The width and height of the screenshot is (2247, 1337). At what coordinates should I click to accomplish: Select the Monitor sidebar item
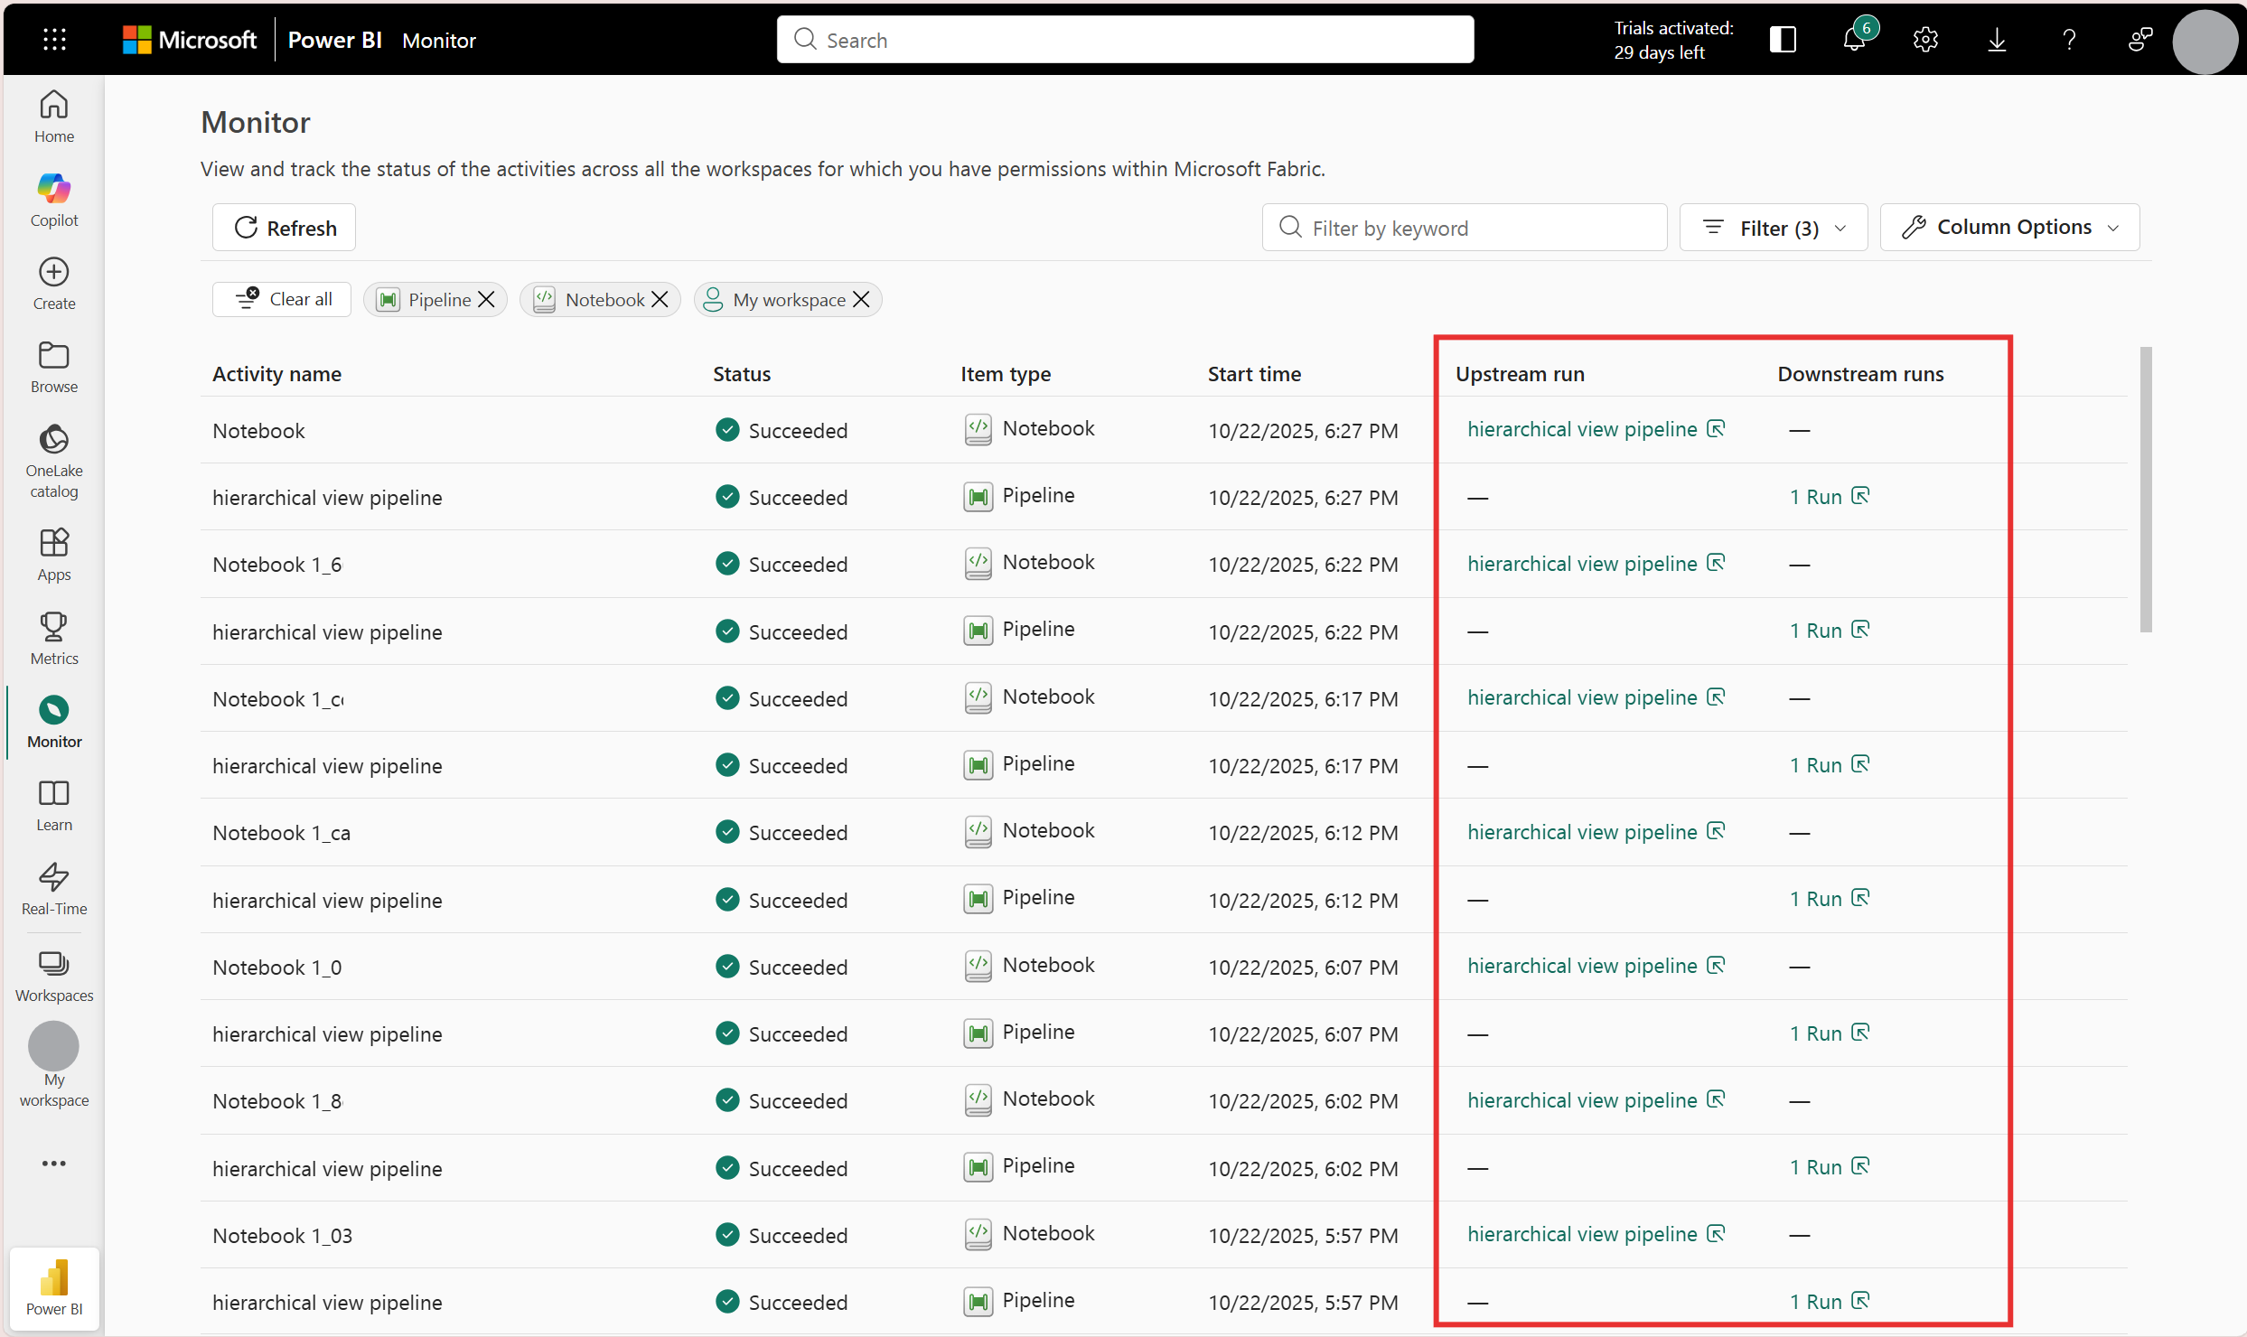pyautogui.click(x=54, y=723)
